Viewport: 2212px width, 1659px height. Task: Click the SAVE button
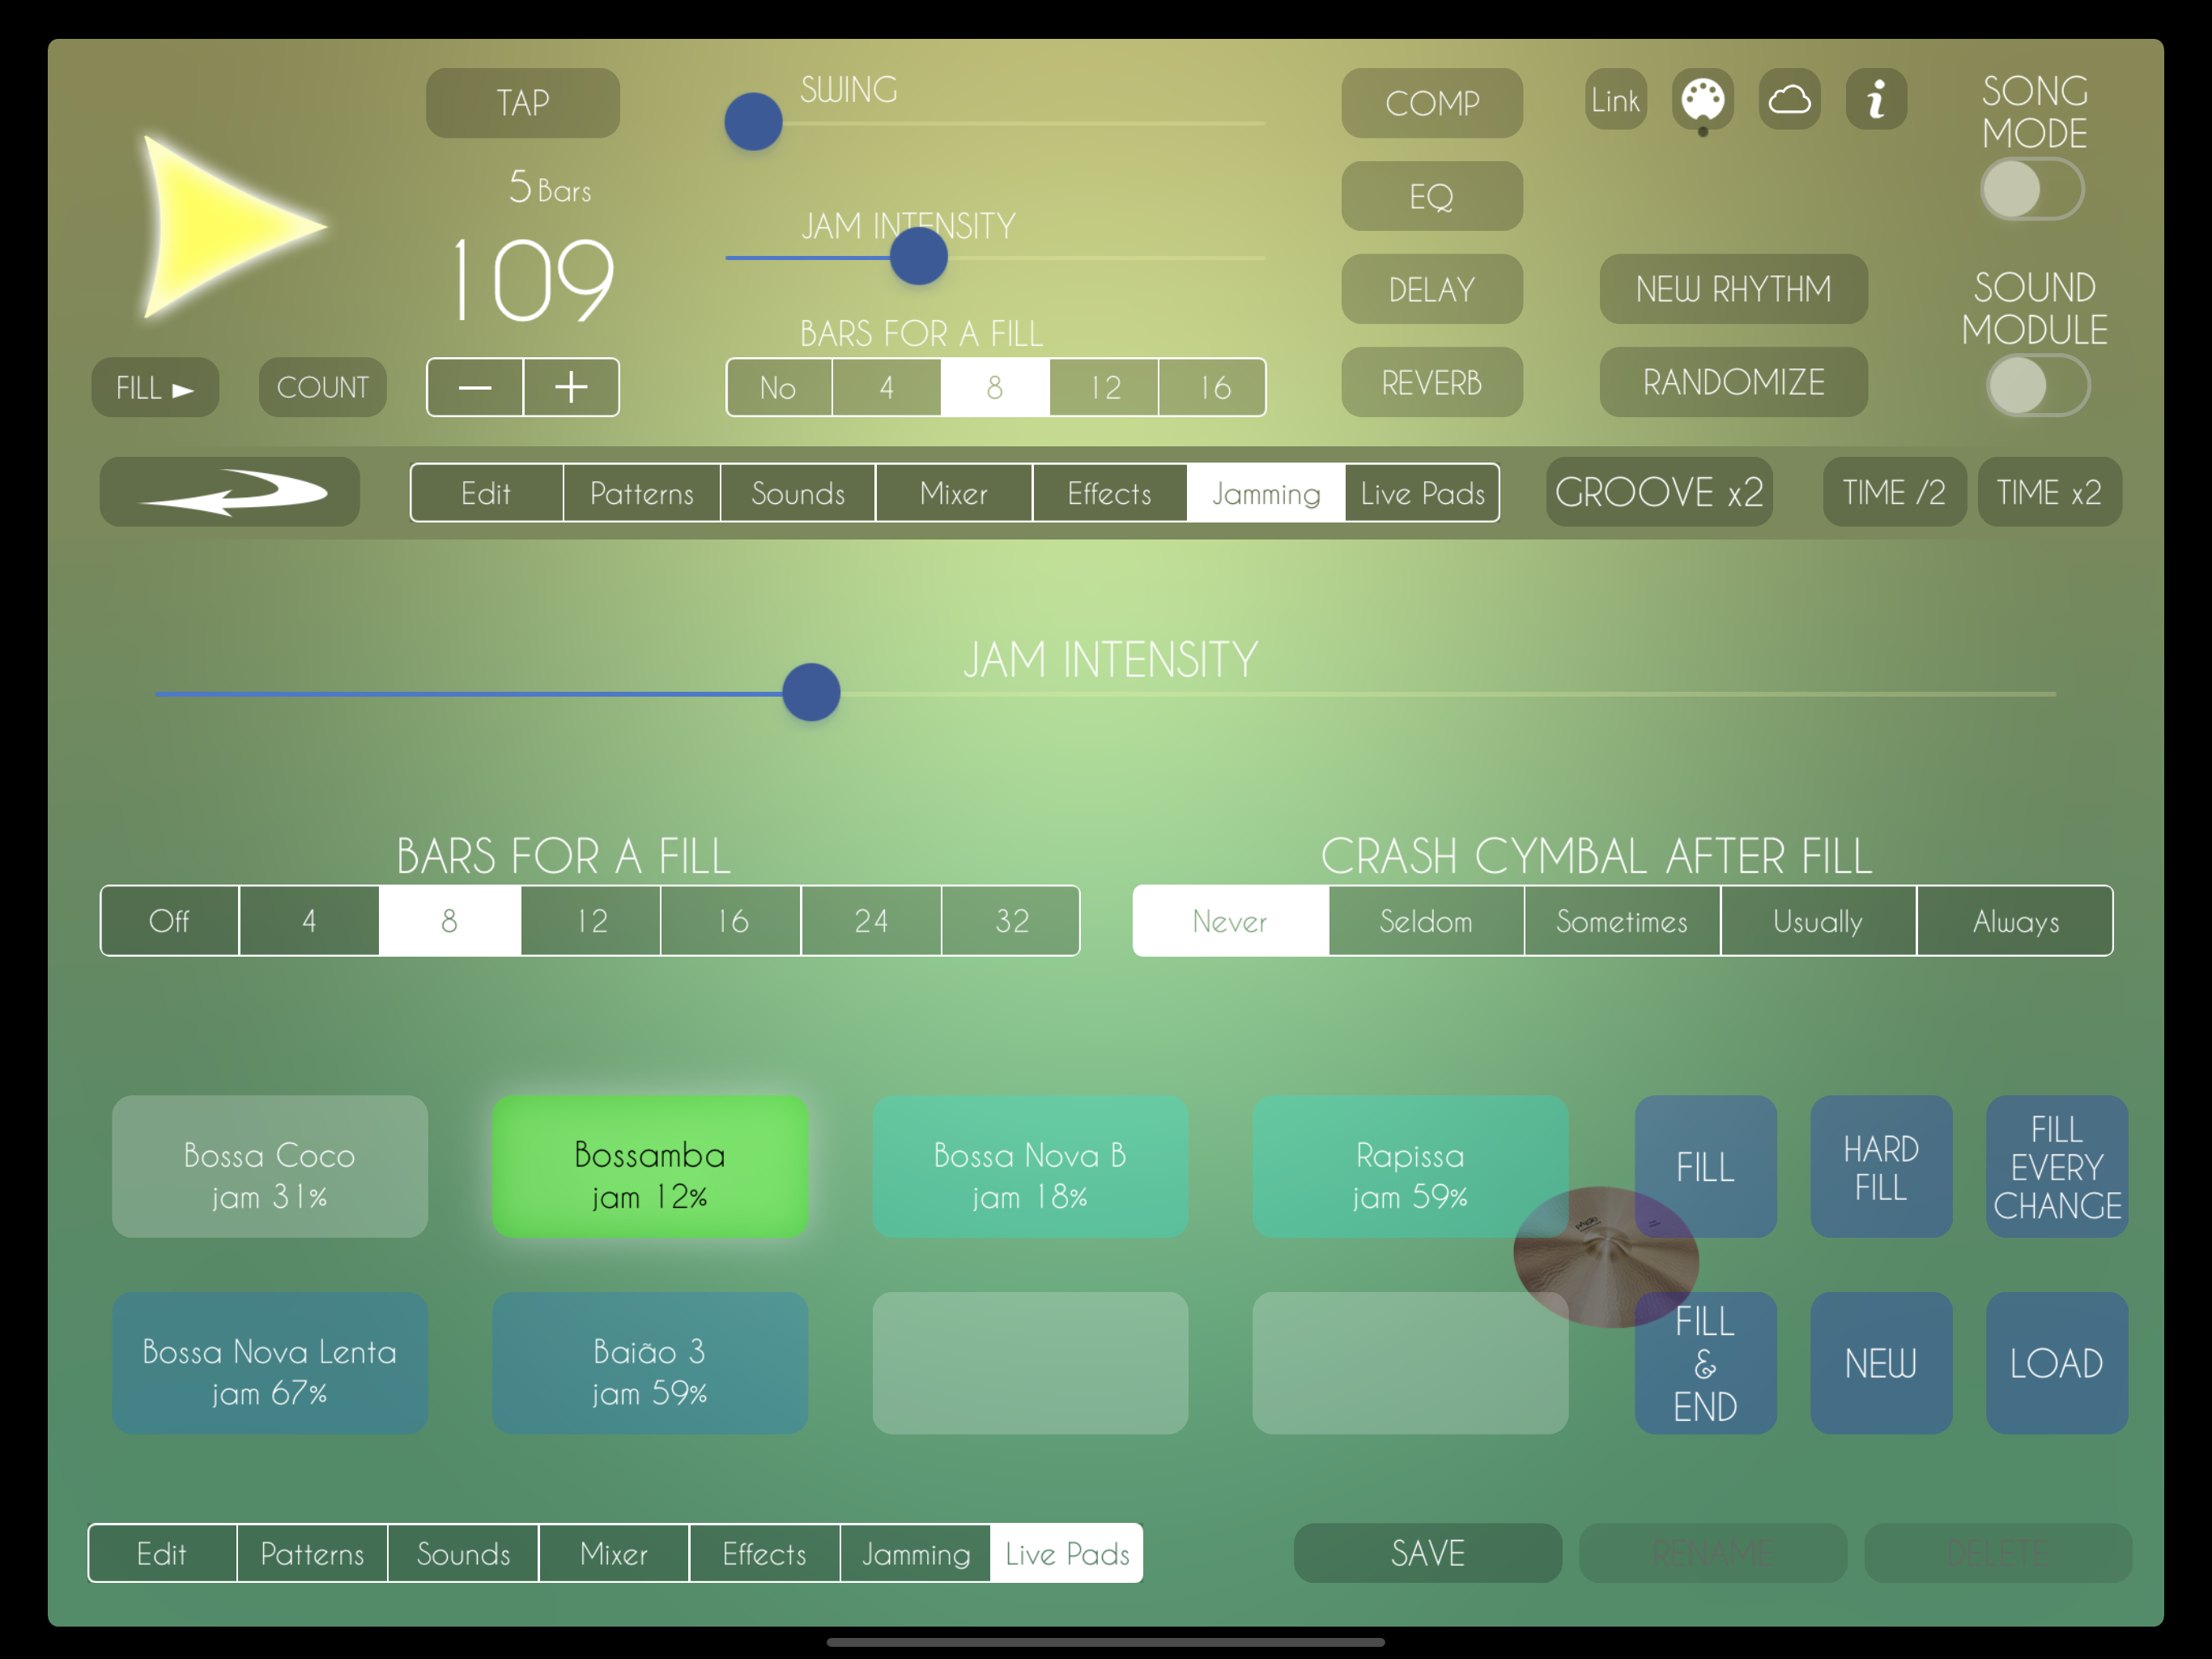pyautogui.click(x=1428, y=1553)
